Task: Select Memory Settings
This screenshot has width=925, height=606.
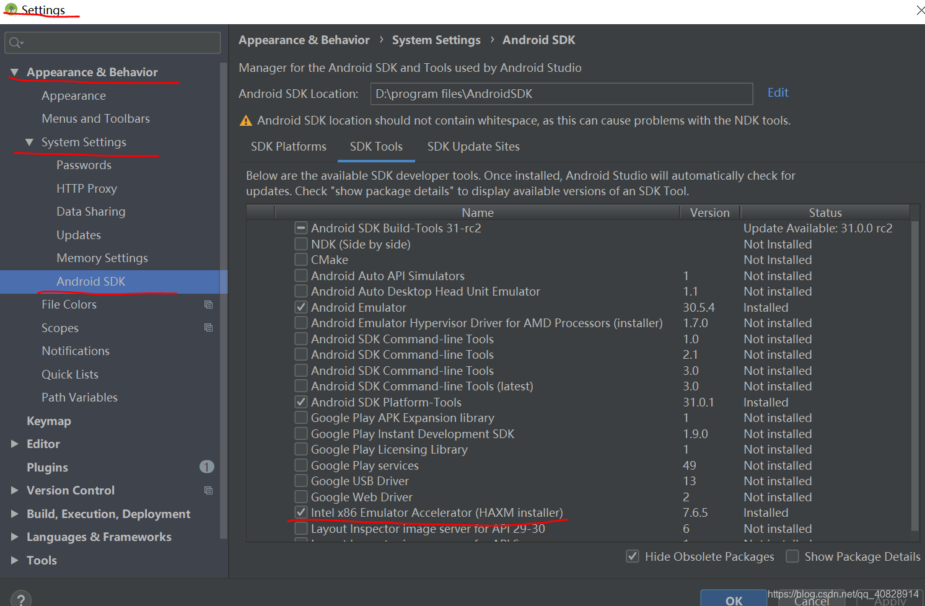Action: point(102,258)
